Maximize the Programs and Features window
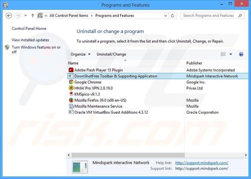Screen dimensions: 251x179 point(230,4)
